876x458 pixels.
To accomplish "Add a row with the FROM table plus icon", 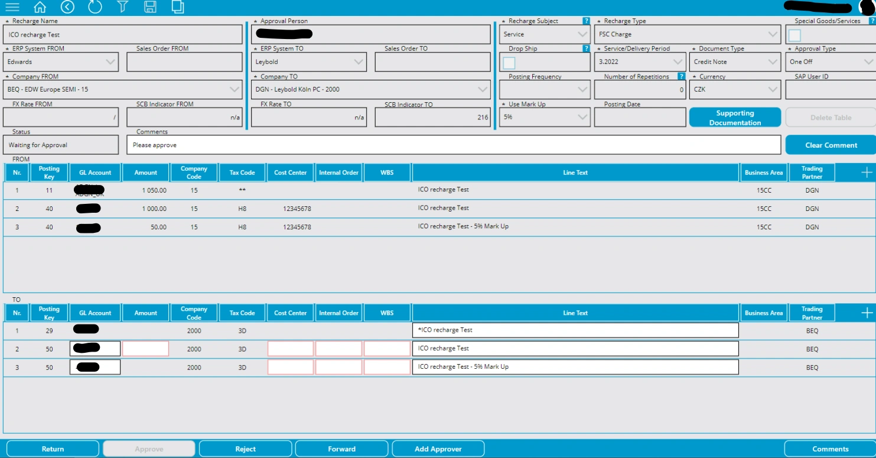I will pyautogui.click(x=867, y=173).
